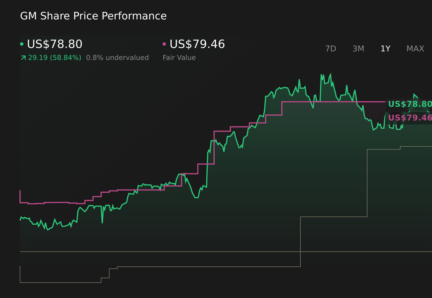The image size is (432, 298).
Task: Click the Fair Value caption
Action: [179, 58]
